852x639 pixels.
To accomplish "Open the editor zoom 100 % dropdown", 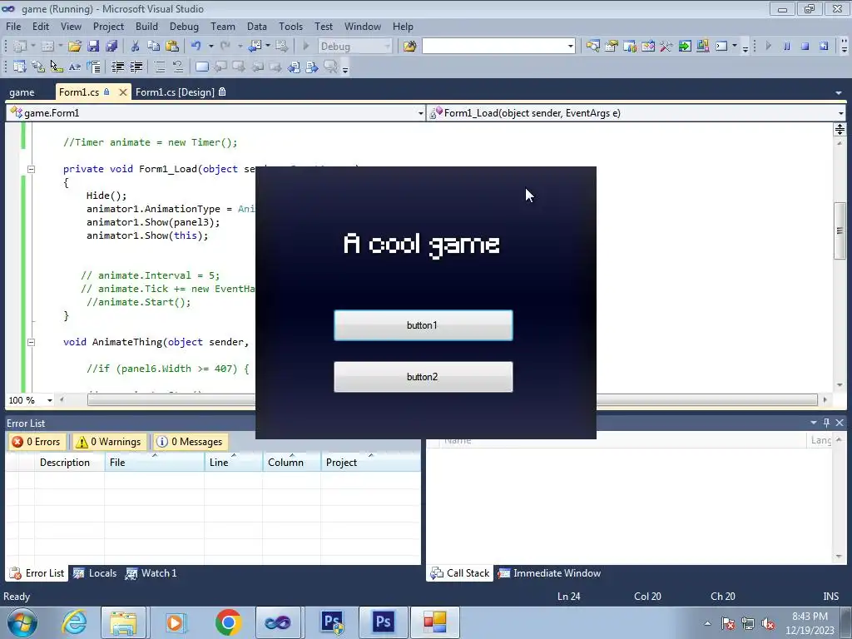I will [x=49, y=400].
